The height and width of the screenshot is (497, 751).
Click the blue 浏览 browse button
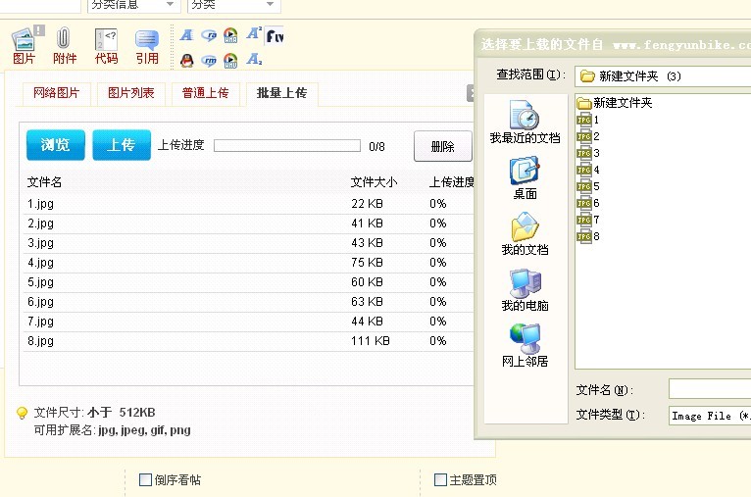(56, 145)
